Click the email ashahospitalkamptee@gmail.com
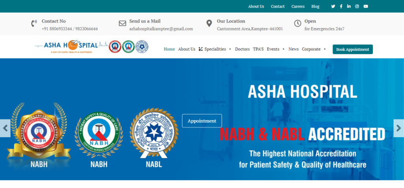 161,29
